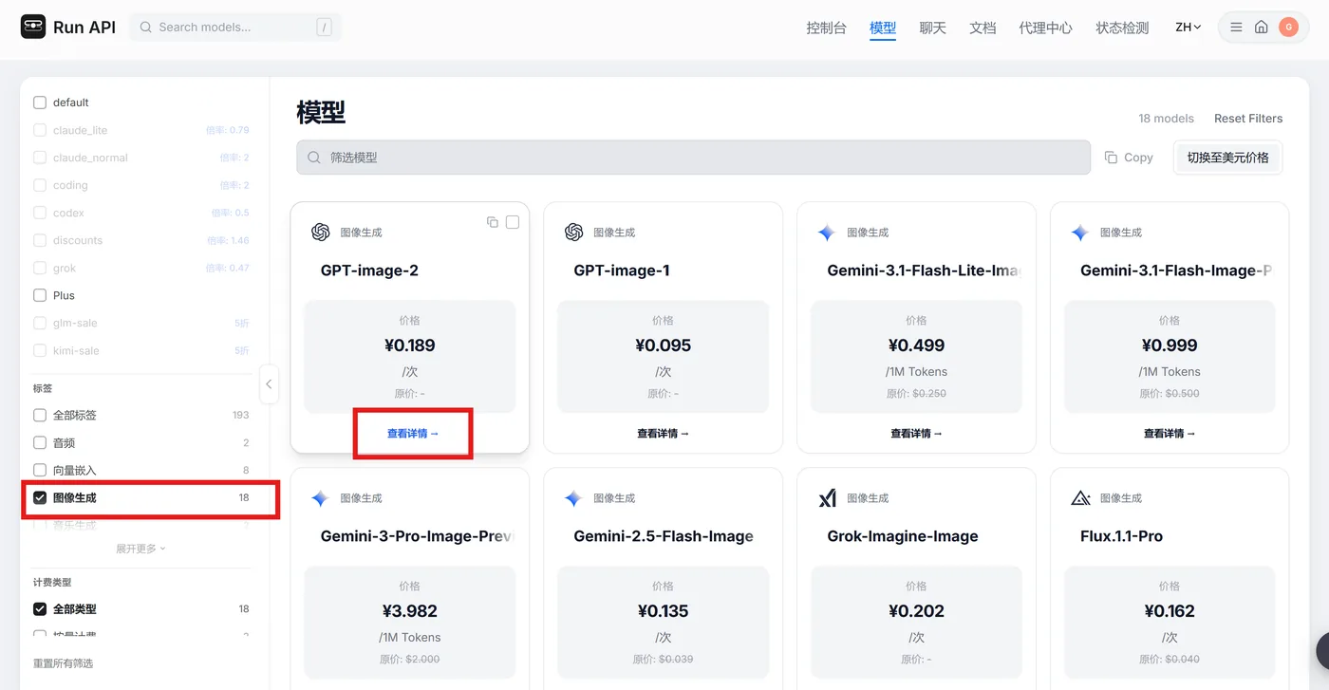
Task: Click the 18 models count text
Action: point(1166,119)
